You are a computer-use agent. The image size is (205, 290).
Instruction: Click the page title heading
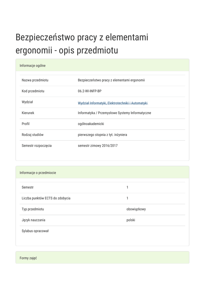tap(82, 44)
